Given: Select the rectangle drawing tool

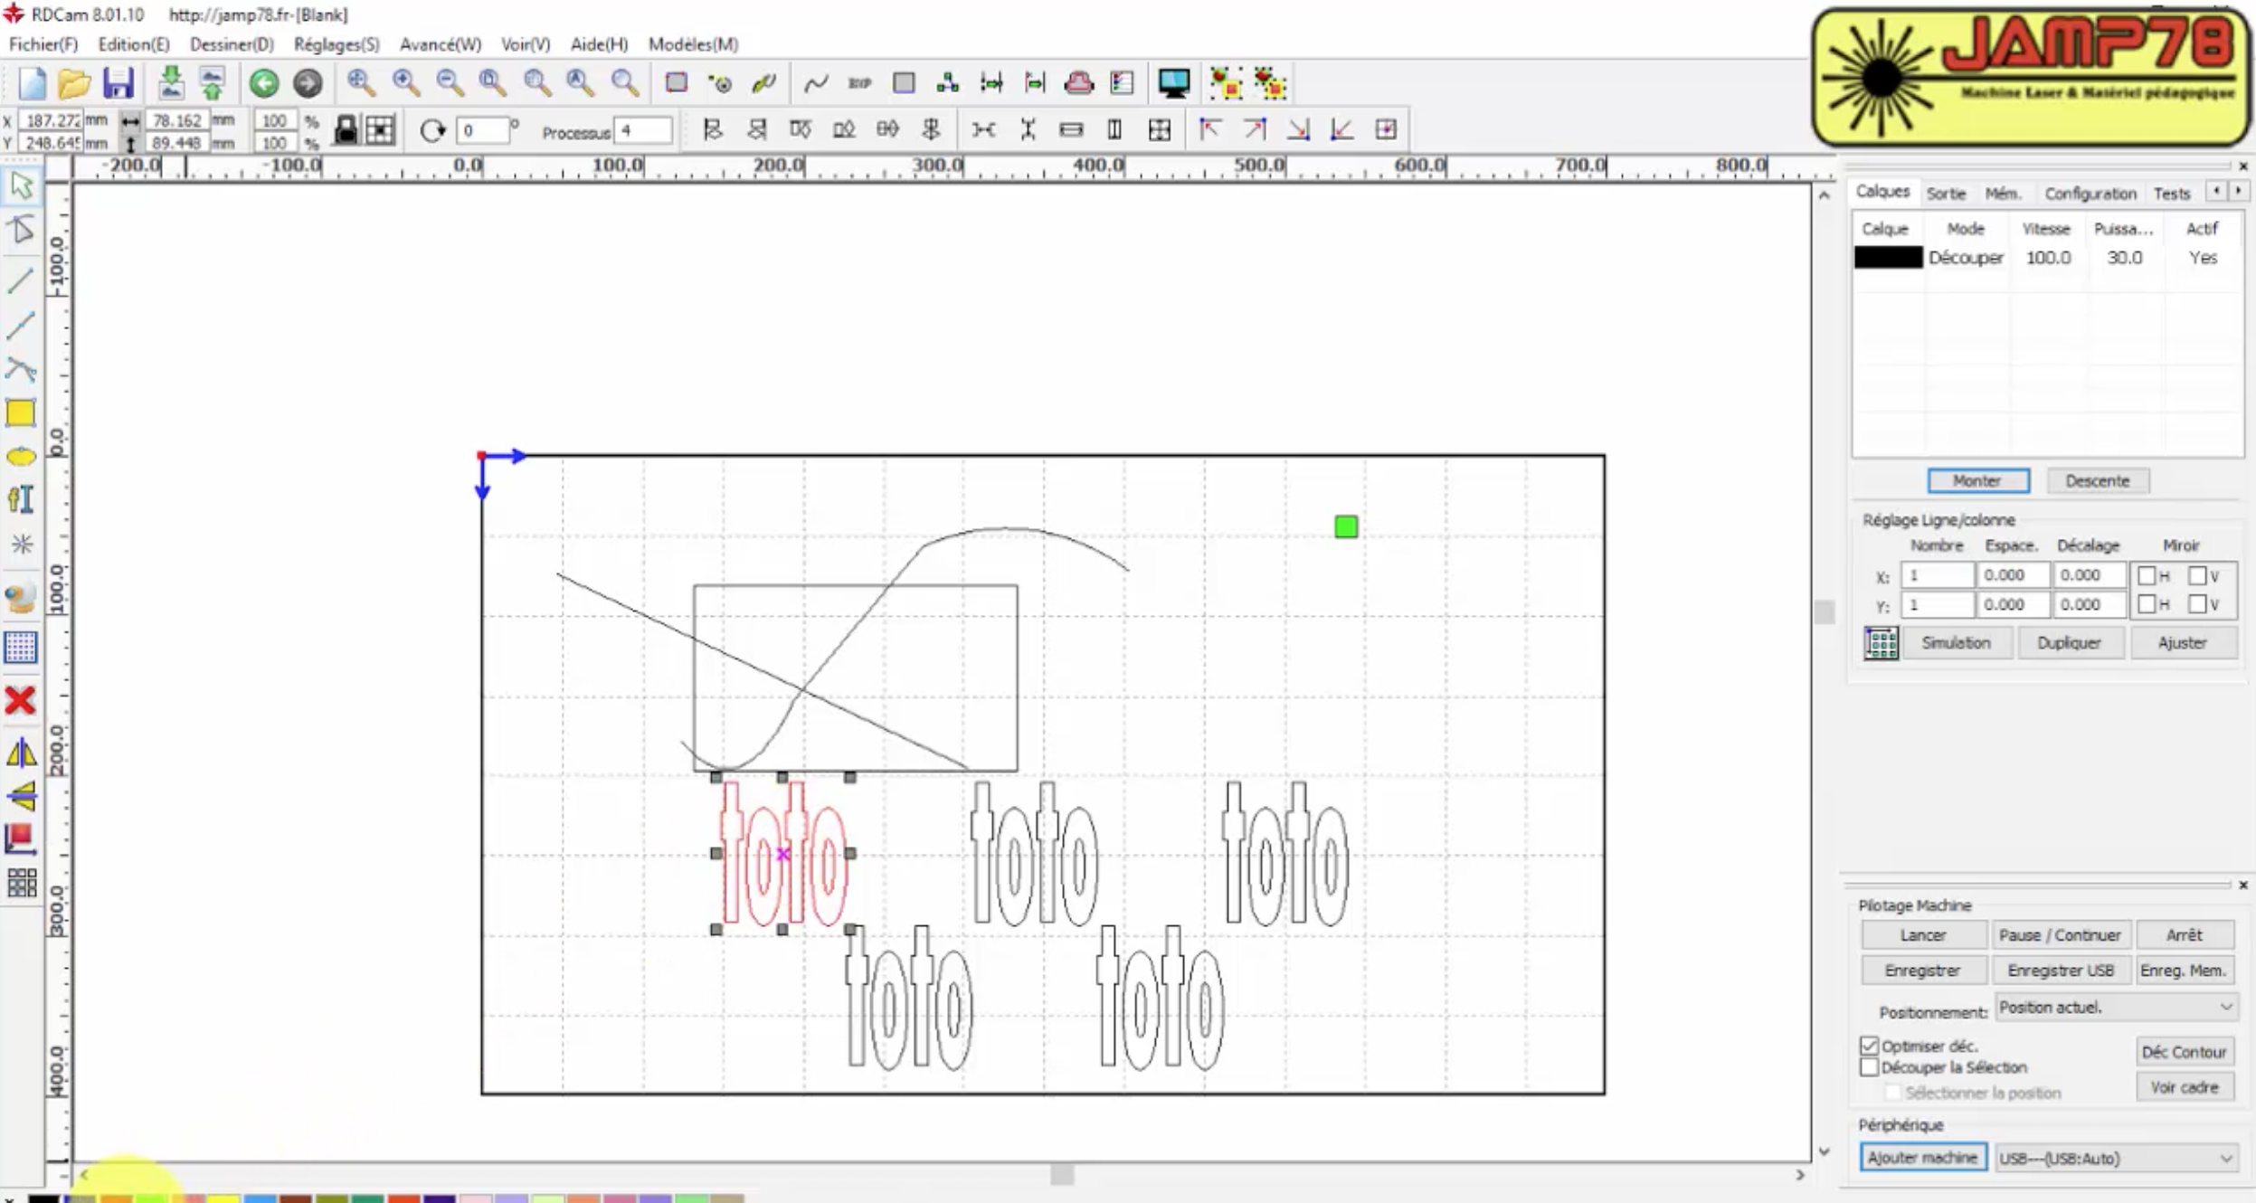Looking at the screenshot, I should (x=21, y=413).
